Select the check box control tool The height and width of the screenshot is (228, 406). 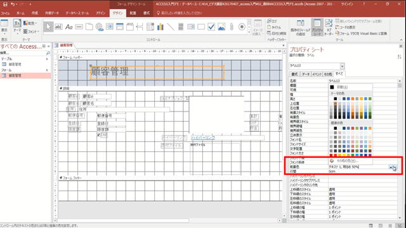[211, 27]
